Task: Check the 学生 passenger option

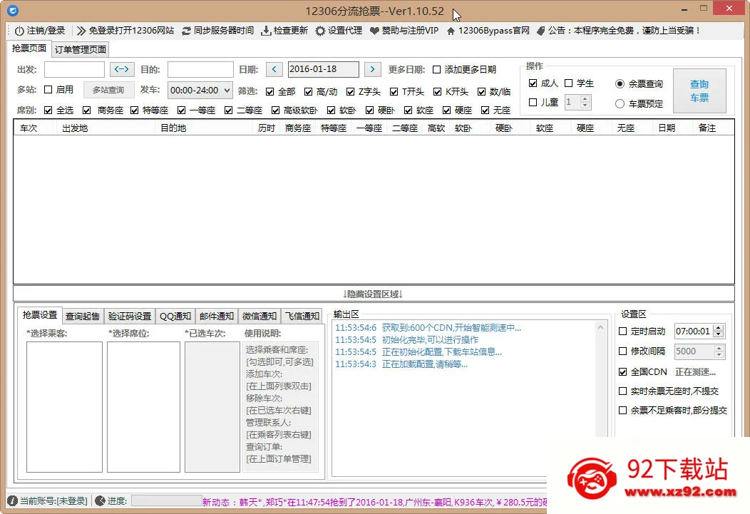Action: [x=568, y=83]
